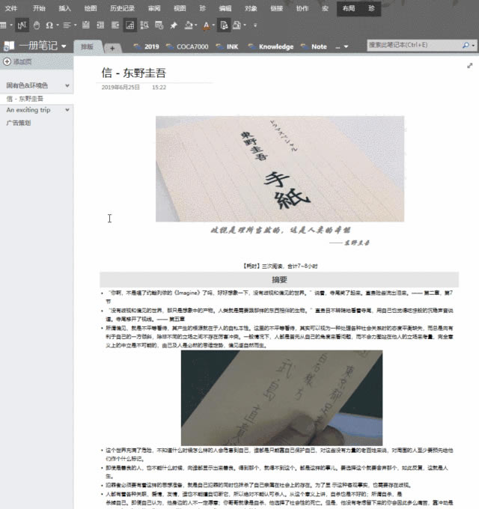479x509 pixels.
Task: Click the font color A icon
Action: [x=206, y=25]
